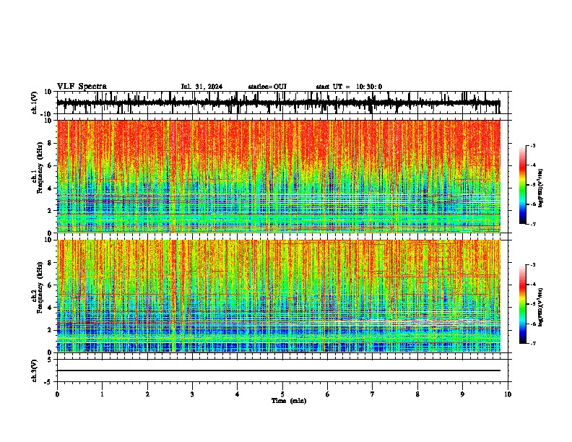Click the "2" kHz tick of ch.2 spectrogram
The height and width of the screenshot is (442, 572).
coord(50,330)
